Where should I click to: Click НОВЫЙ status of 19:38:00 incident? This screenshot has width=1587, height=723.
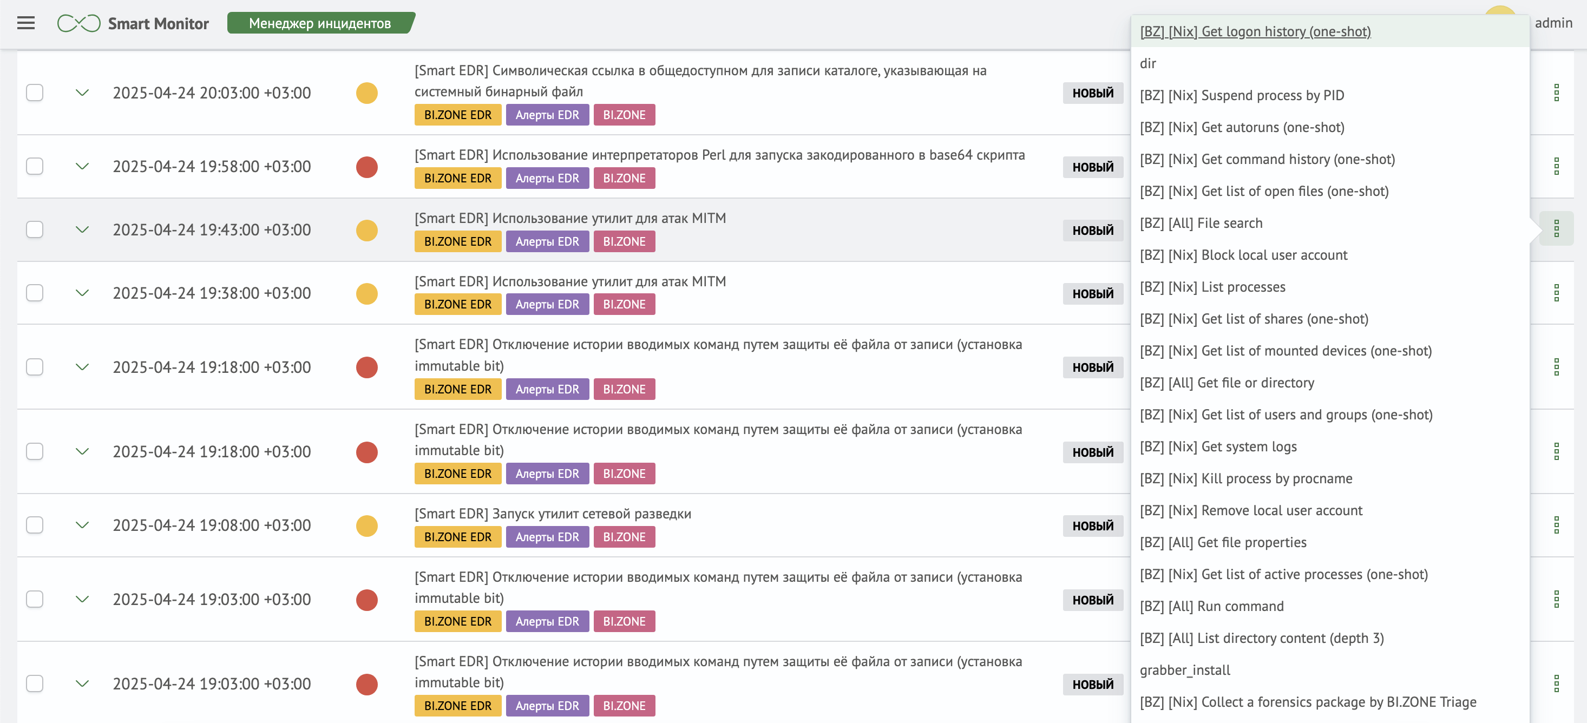point(1092,294)
